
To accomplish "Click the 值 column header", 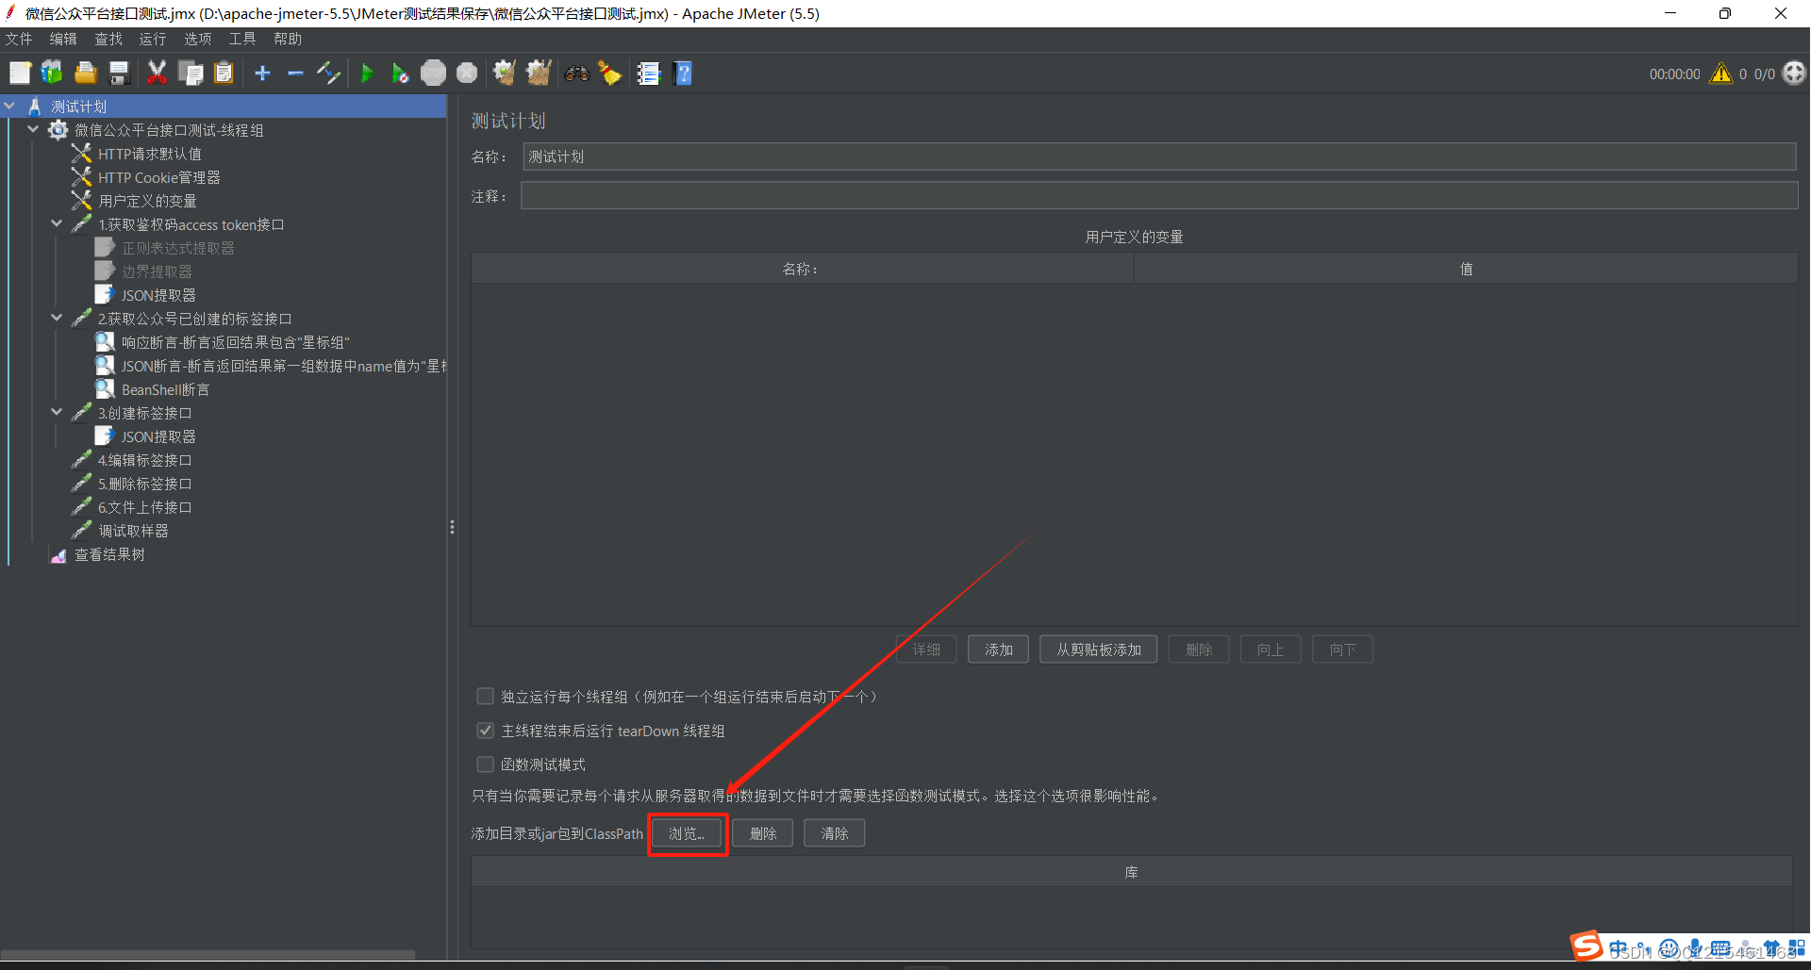I will [1466, 269].
